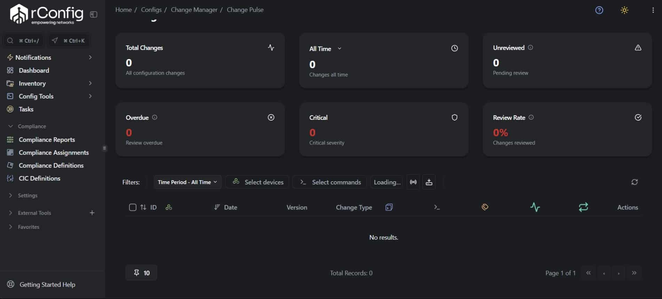662x299 pixels.
Task: Click the Unreviewed info icon
Action: [x=530, y=48]
